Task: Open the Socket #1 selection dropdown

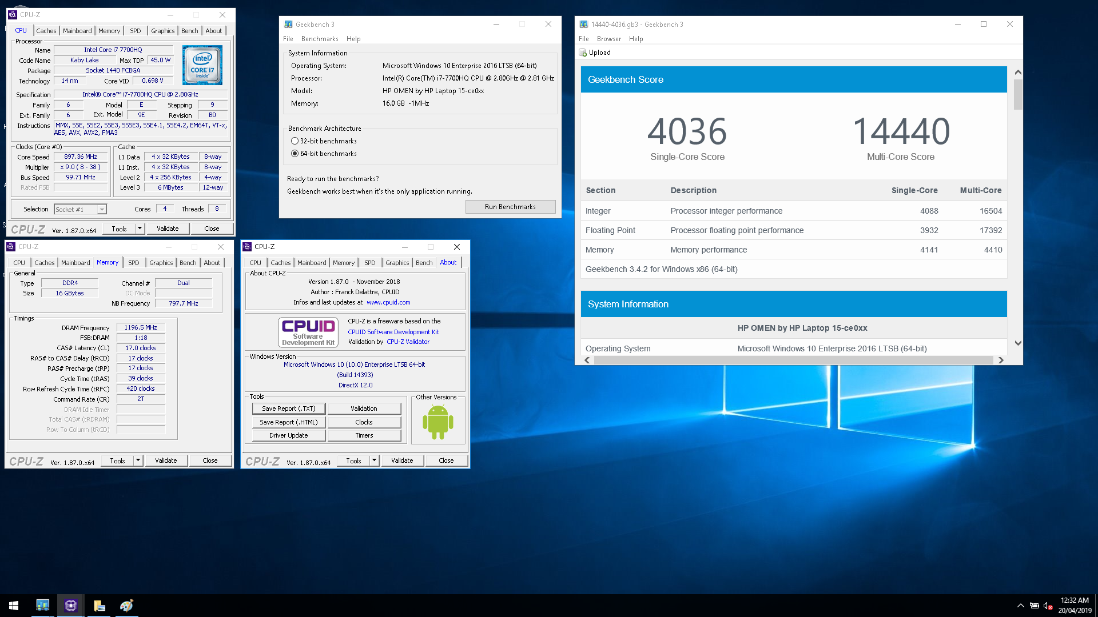Action: 102,210
